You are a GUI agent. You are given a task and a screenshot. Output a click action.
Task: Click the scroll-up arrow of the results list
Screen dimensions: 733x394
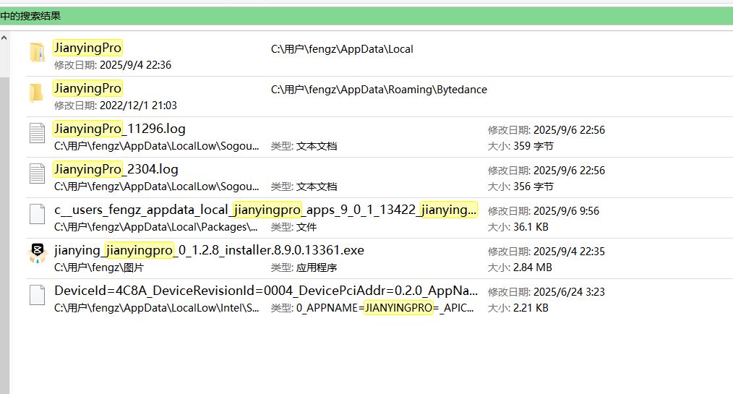[4, 38]
